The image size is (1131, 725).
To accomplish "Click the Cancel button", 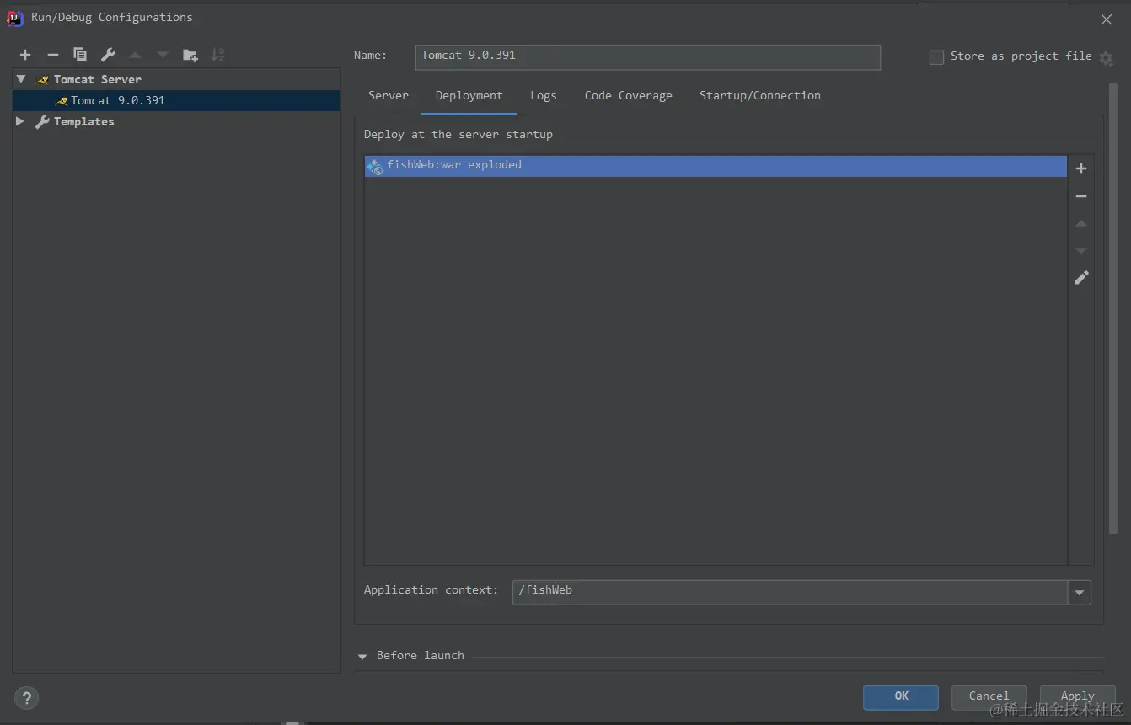I will 989,696.
